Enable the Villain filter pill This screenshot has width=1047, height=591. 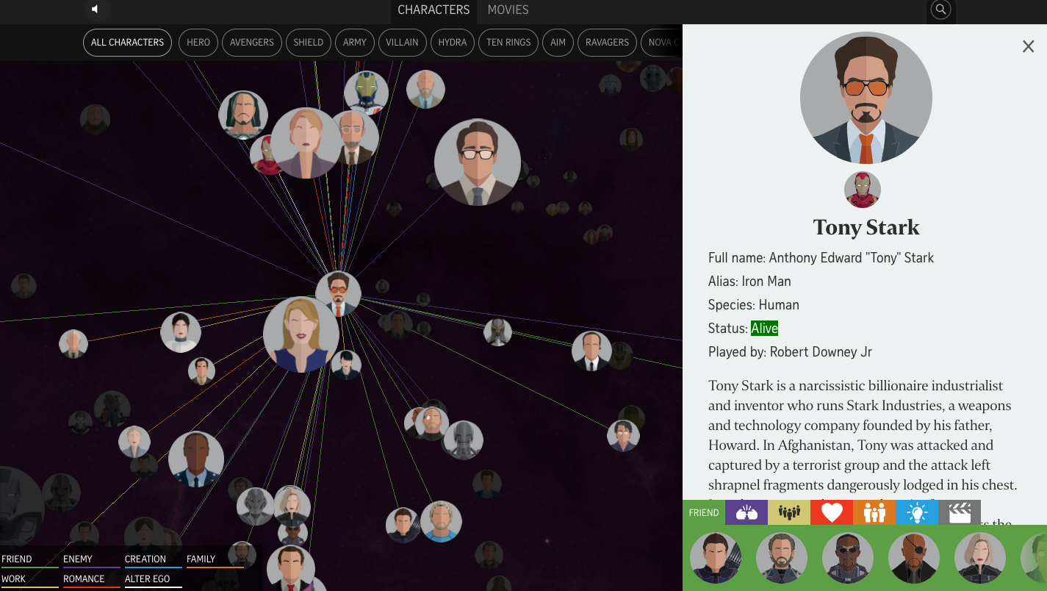402,43
